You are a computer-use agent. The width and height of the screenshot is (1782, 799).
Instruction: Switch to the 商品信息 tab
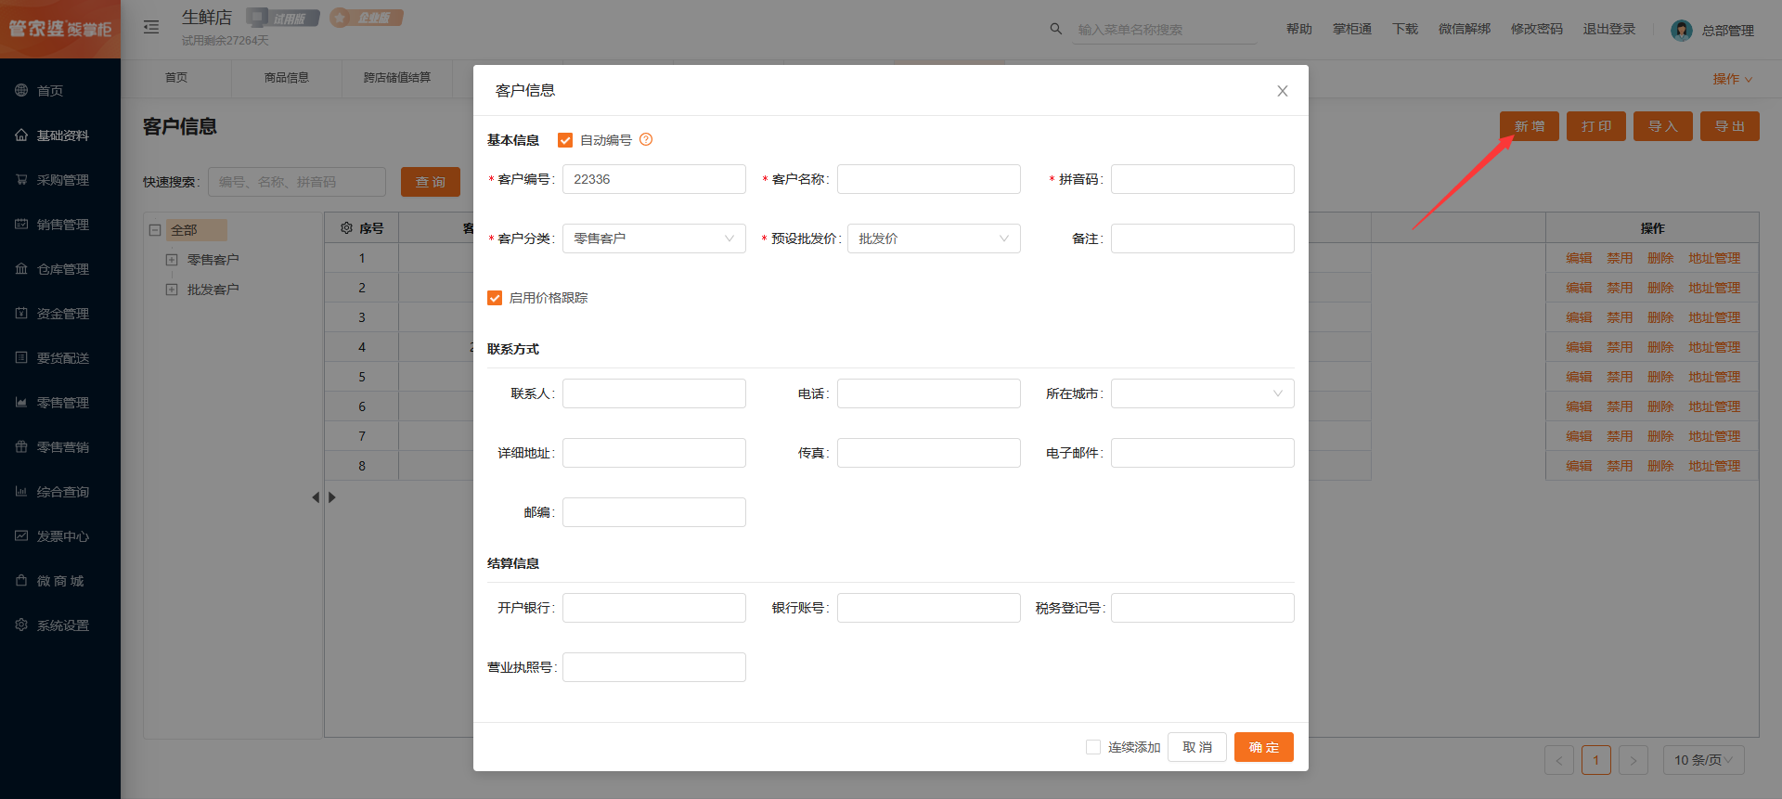pyautogui.click(x=287, y=78)
